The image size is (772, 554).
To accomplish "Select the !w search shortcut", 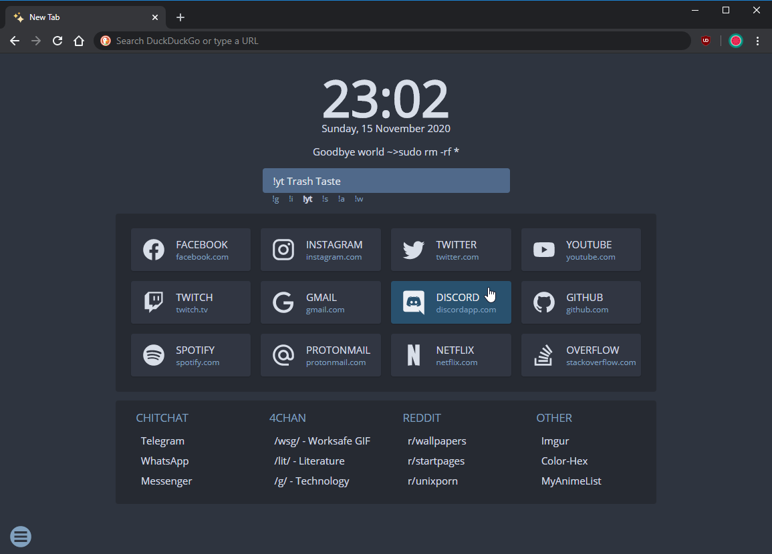I will 359,199.
